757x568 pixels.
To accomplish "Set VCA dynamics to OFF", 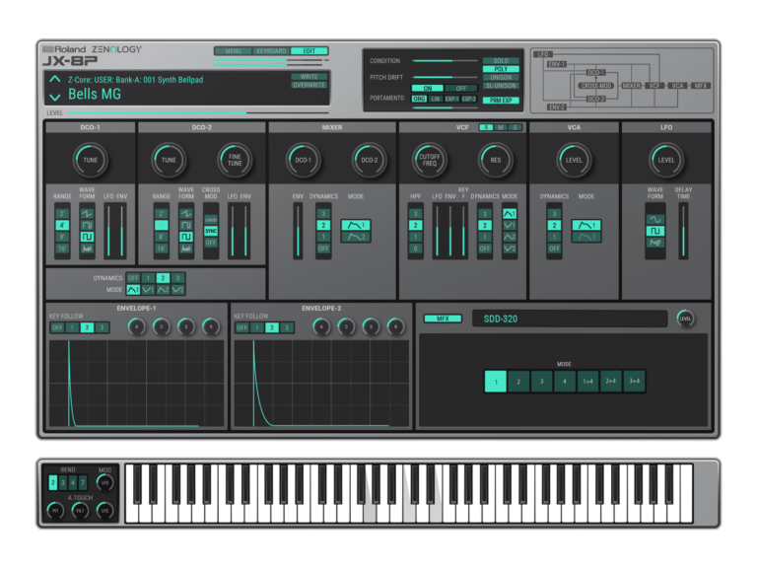I will coord(554,248).
